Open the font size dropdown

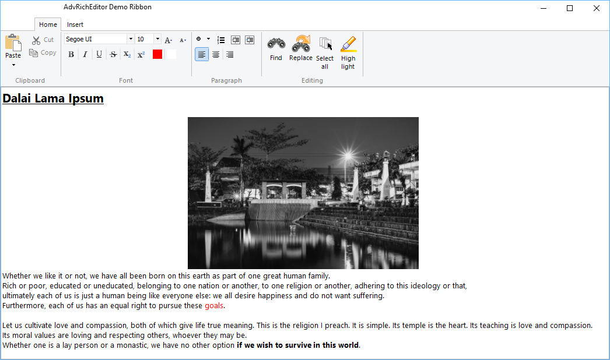click(x=157, y=39)
